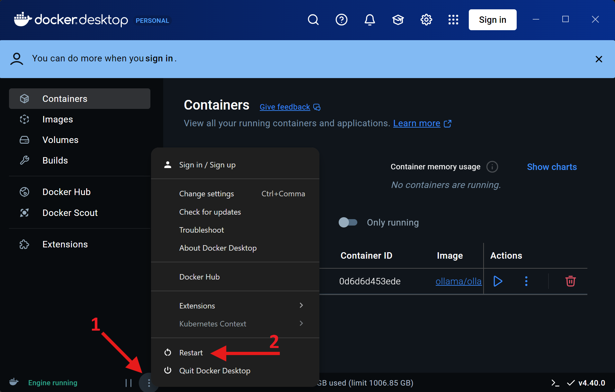
Task: Open container row three-dot actions menu
Action: point(526,281)
